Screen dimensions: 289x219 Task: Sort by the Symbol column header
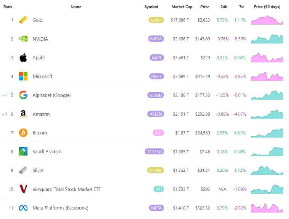pyautogui.click(x=151, y=6)
